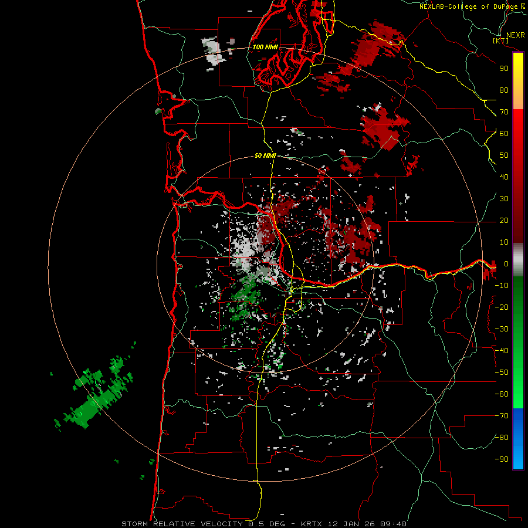Select the -40 value on velocity scale
The height and width of the screenshot is (528, 528).
[502, 351]
